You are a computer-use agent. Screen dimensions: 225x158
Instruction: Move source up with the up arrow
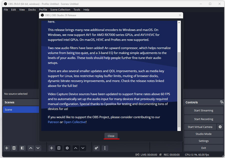(x=75, y=148)
